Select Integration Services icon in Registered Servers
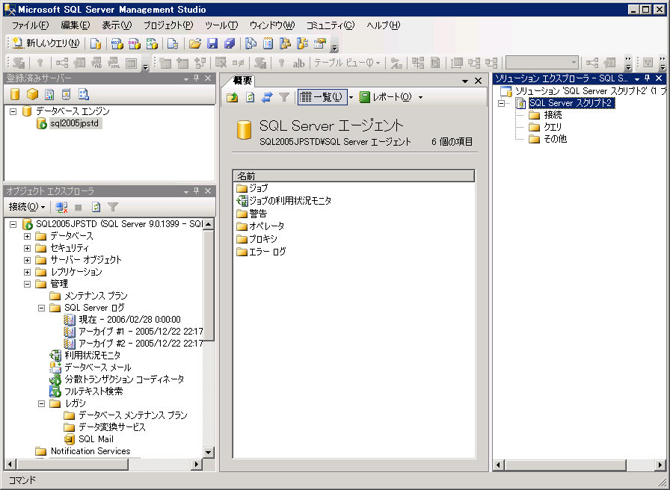The height and width of the screenshot is (490, 670). 83,94
